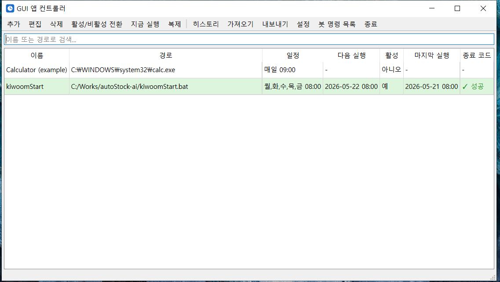Image resolution: width=500 pixels, height=282 pixels.
Task: Toggle entry using 활성/비활성 전환
Action: click(97, 24)
